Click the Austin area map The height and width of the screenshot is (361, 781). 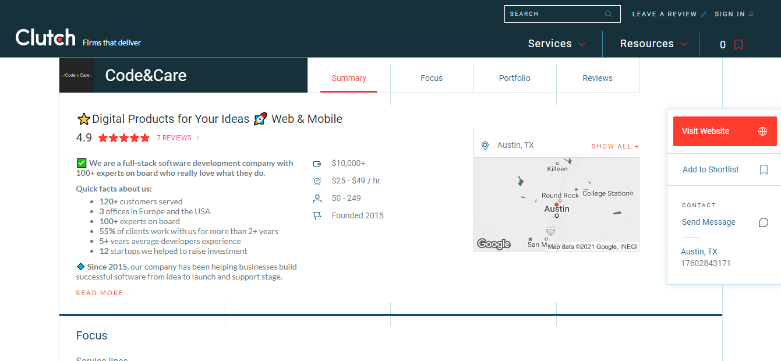coord(556,204)
